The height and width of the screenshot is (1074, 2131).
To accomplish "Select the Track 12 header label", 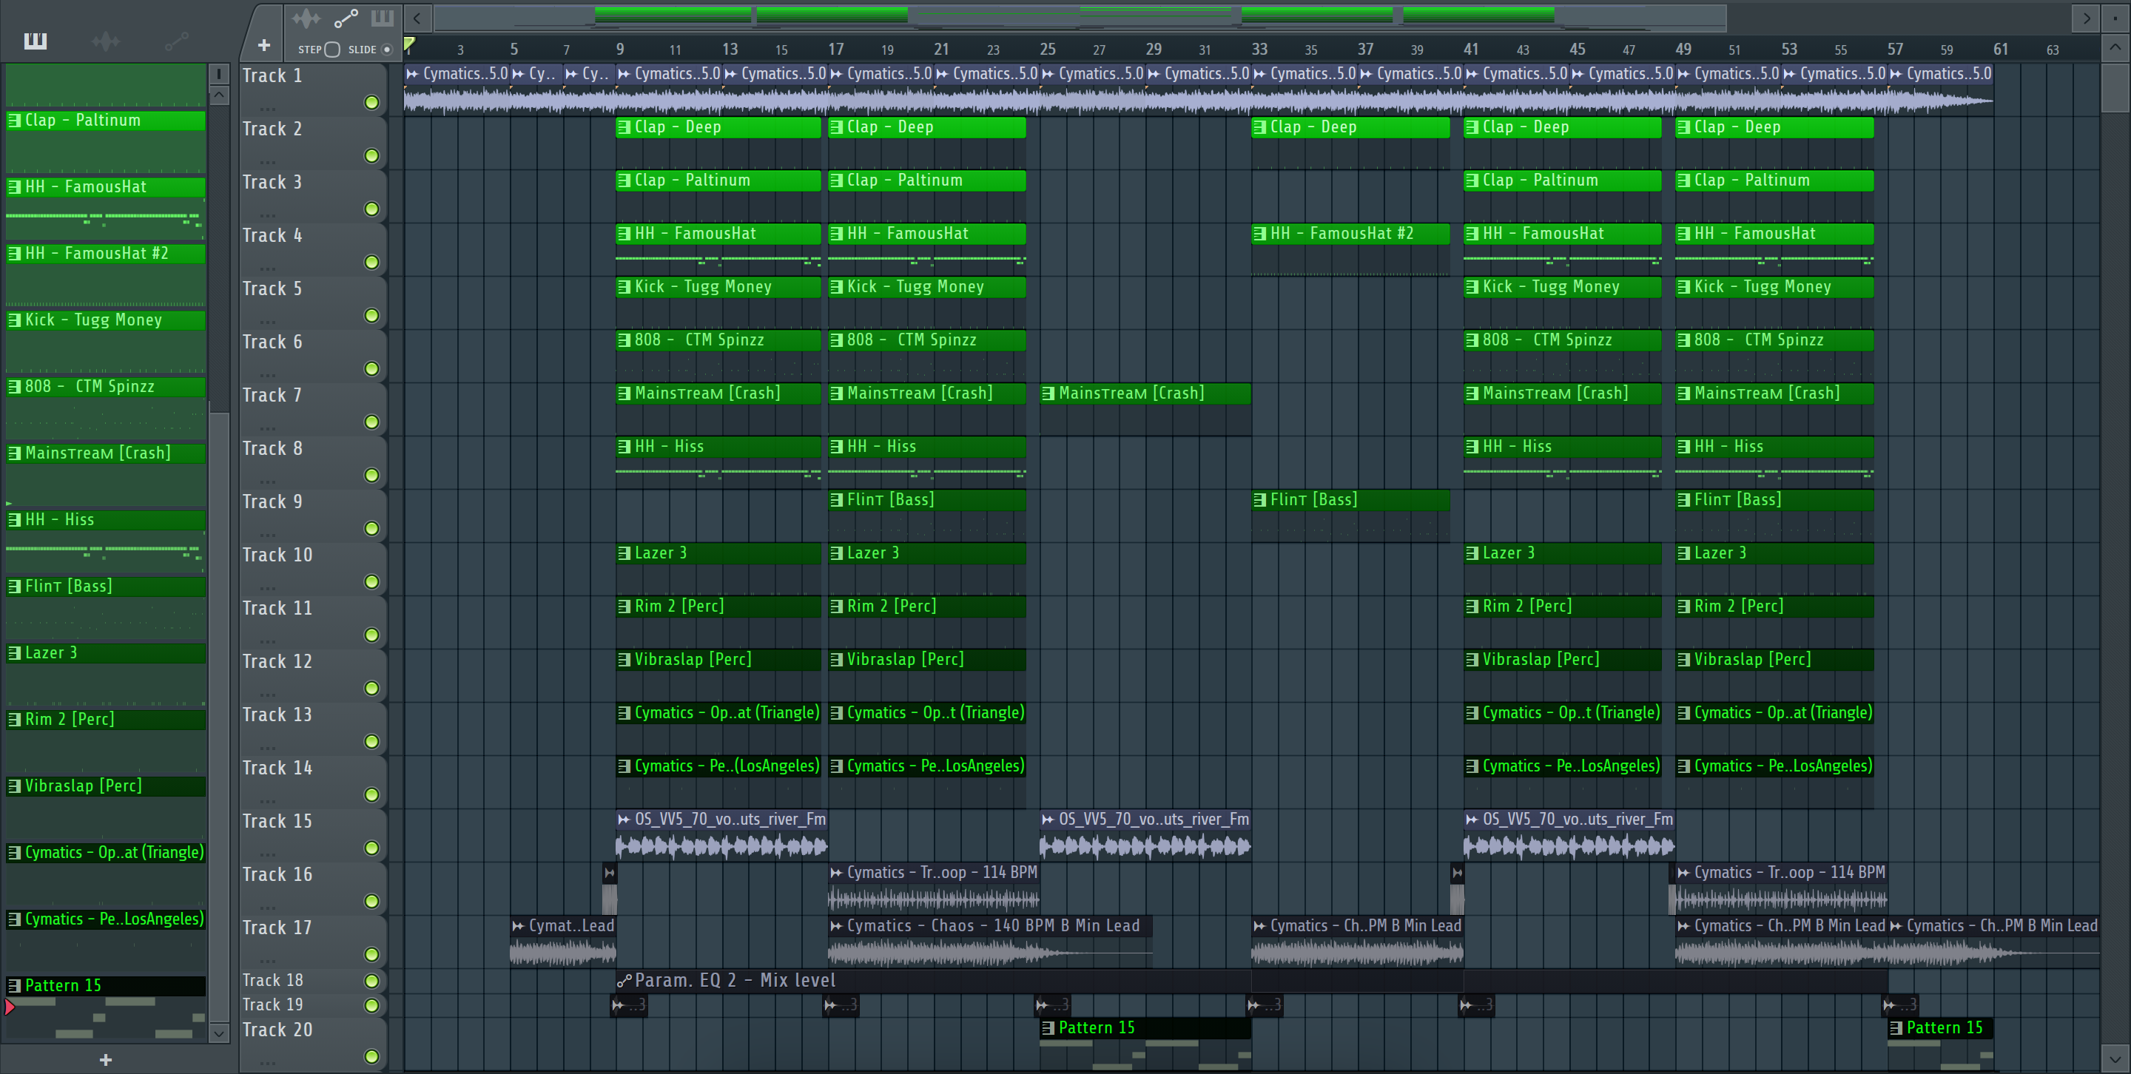I will coord(277,661).
